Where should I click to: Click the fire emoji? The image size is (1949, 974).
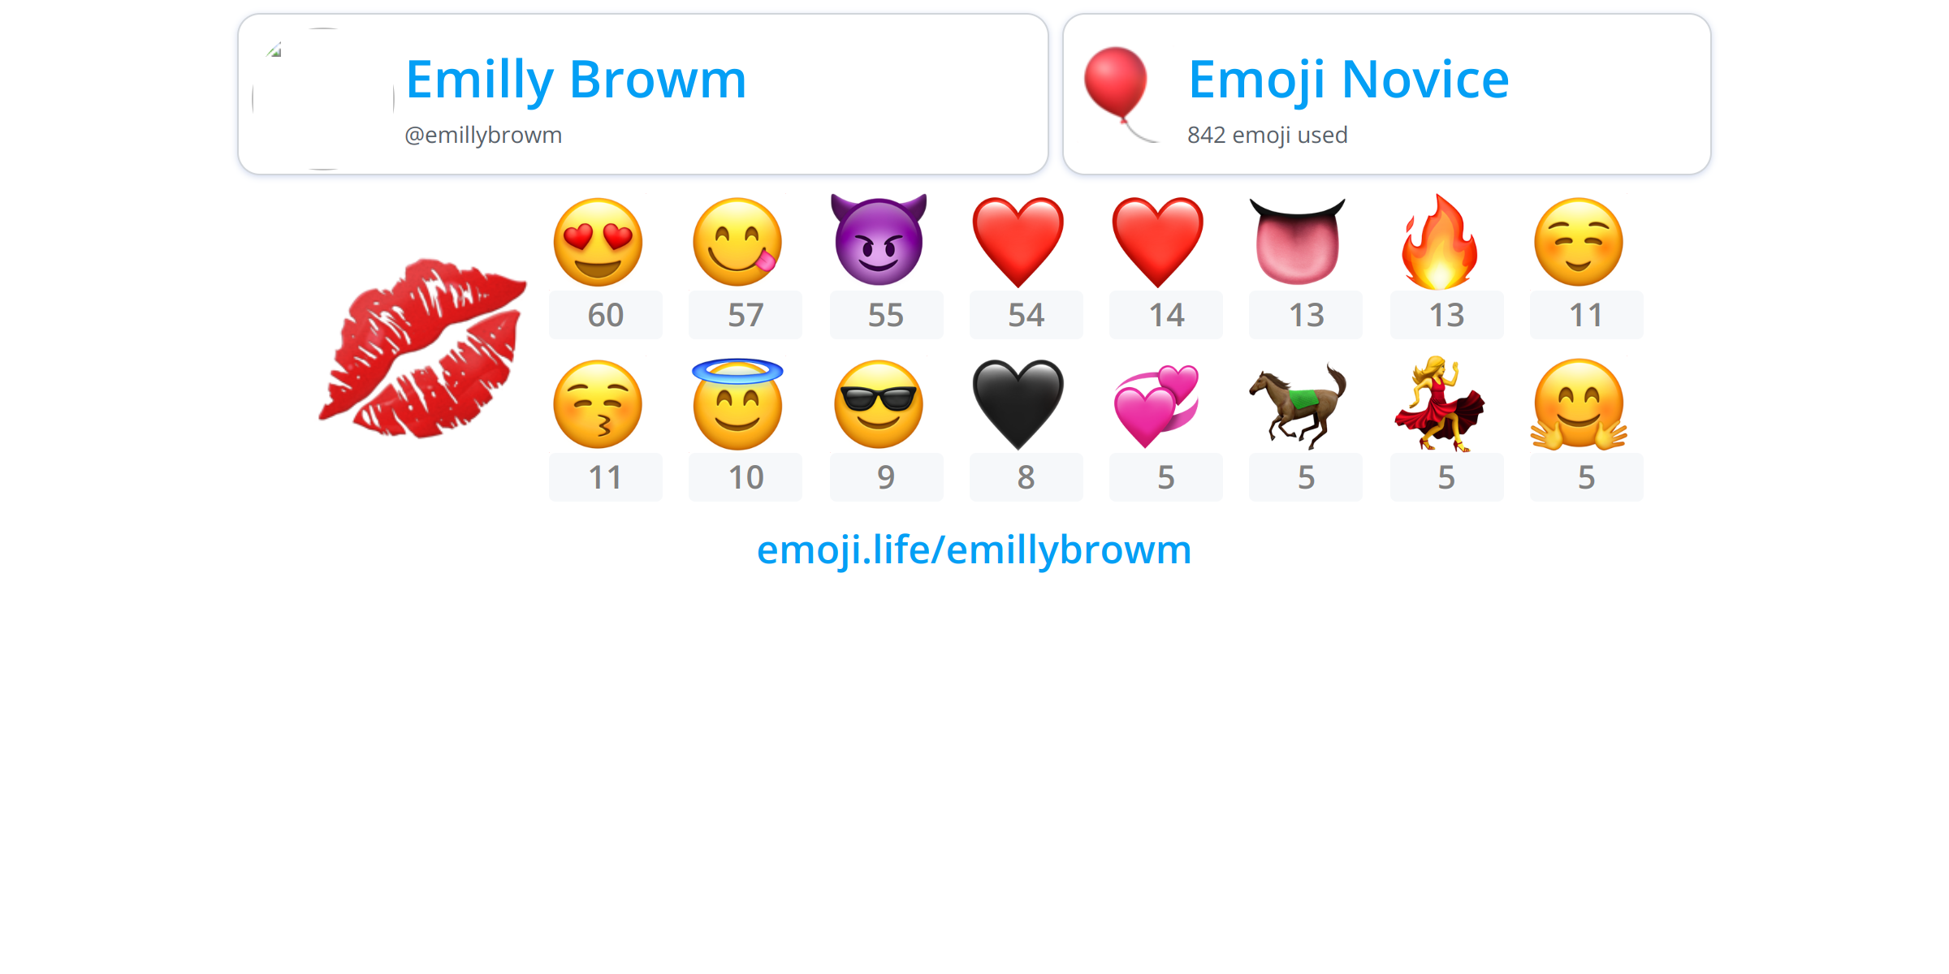pos(1439,242)
